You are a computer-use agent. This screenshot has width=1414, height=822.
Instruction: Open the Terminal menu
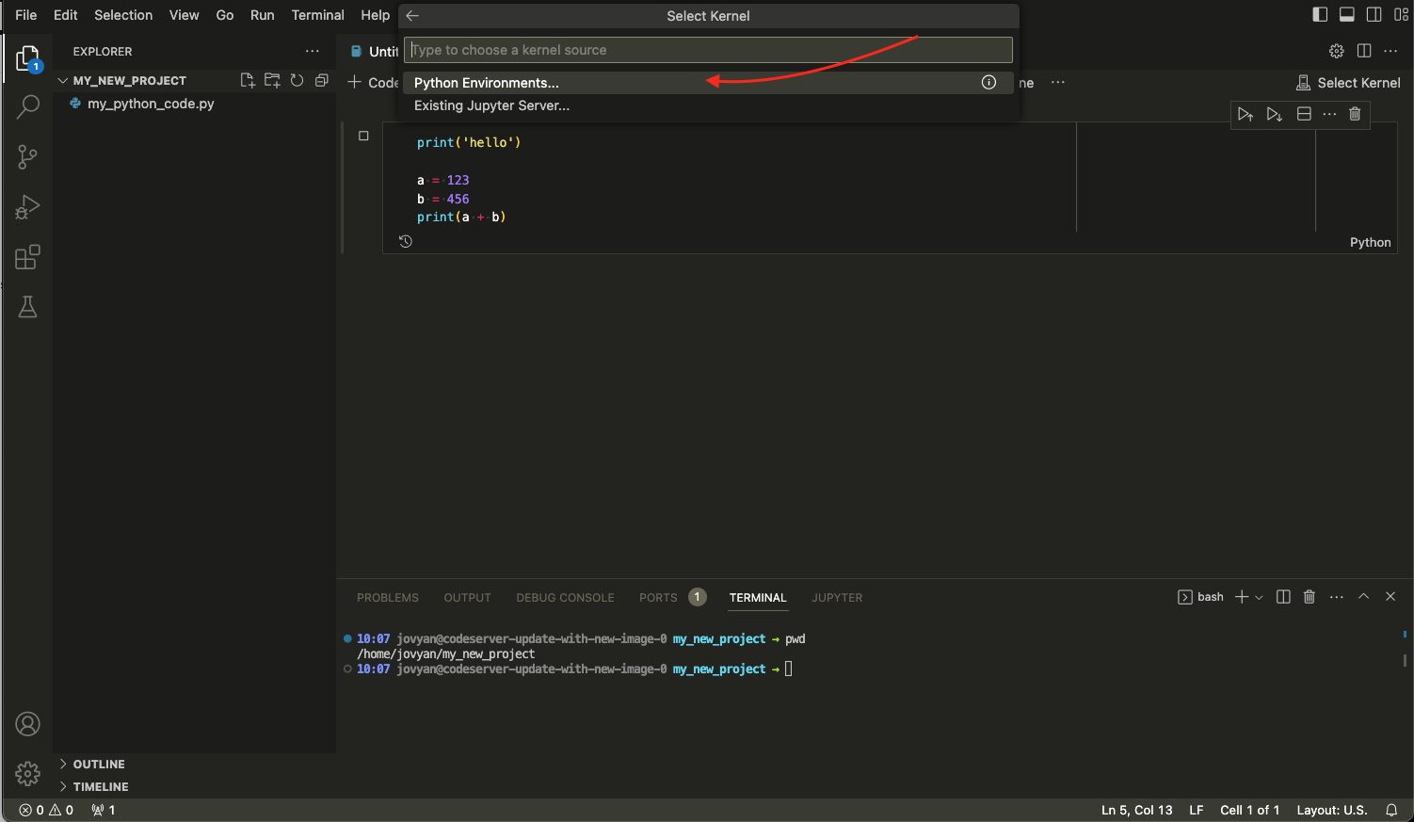pos(318,15)
